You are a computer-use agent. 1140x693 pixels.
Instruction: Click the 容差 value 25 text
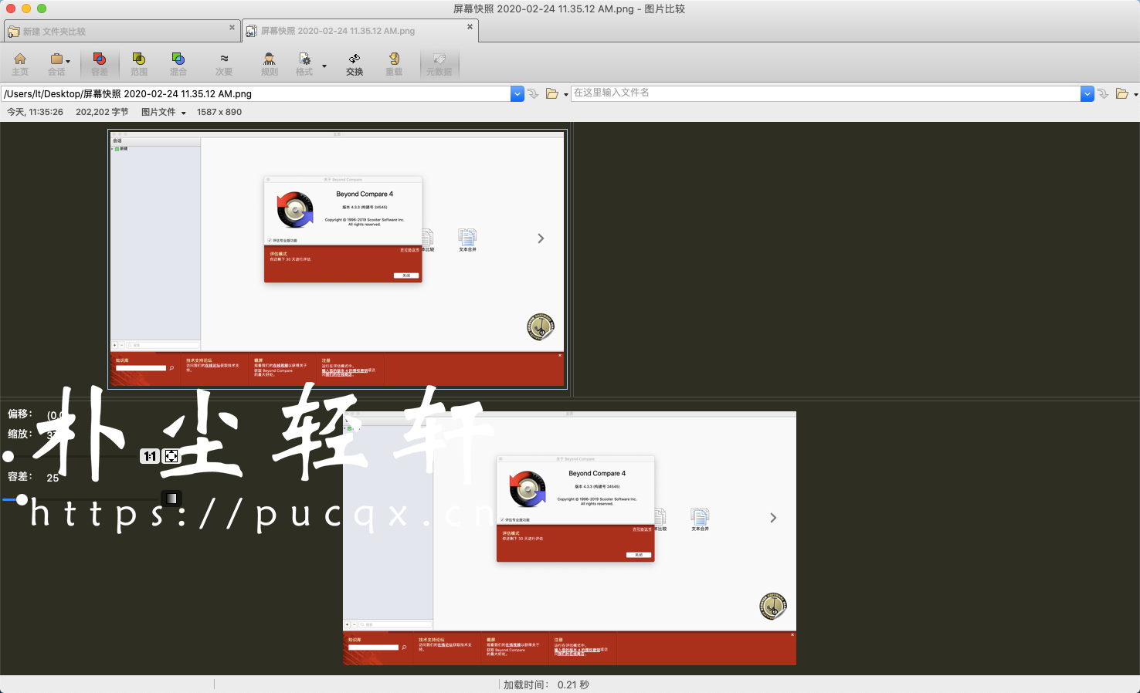pos(53,478)
